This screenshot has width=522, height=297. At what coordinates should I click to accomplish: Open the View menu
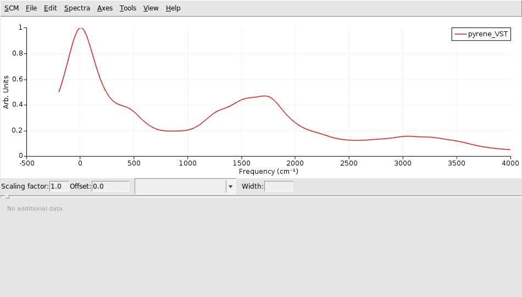(151, 8)
